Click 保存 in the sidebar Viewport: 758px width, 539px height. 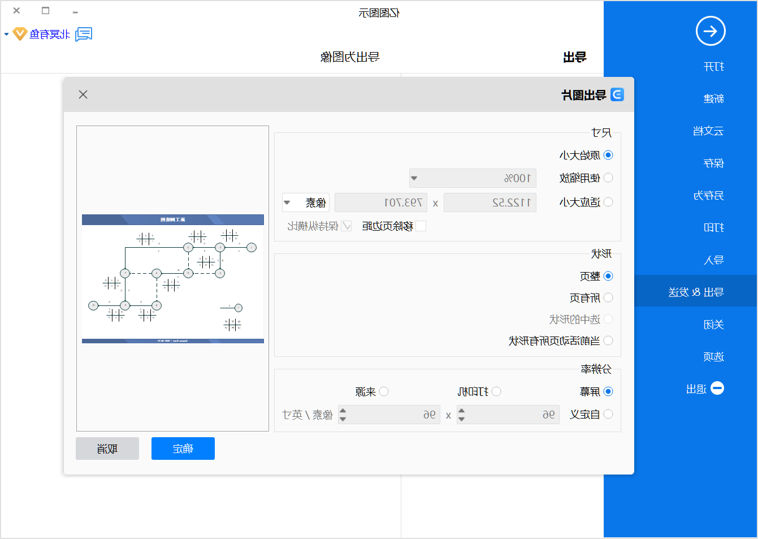pyautogui.click(x=714, y=163)
